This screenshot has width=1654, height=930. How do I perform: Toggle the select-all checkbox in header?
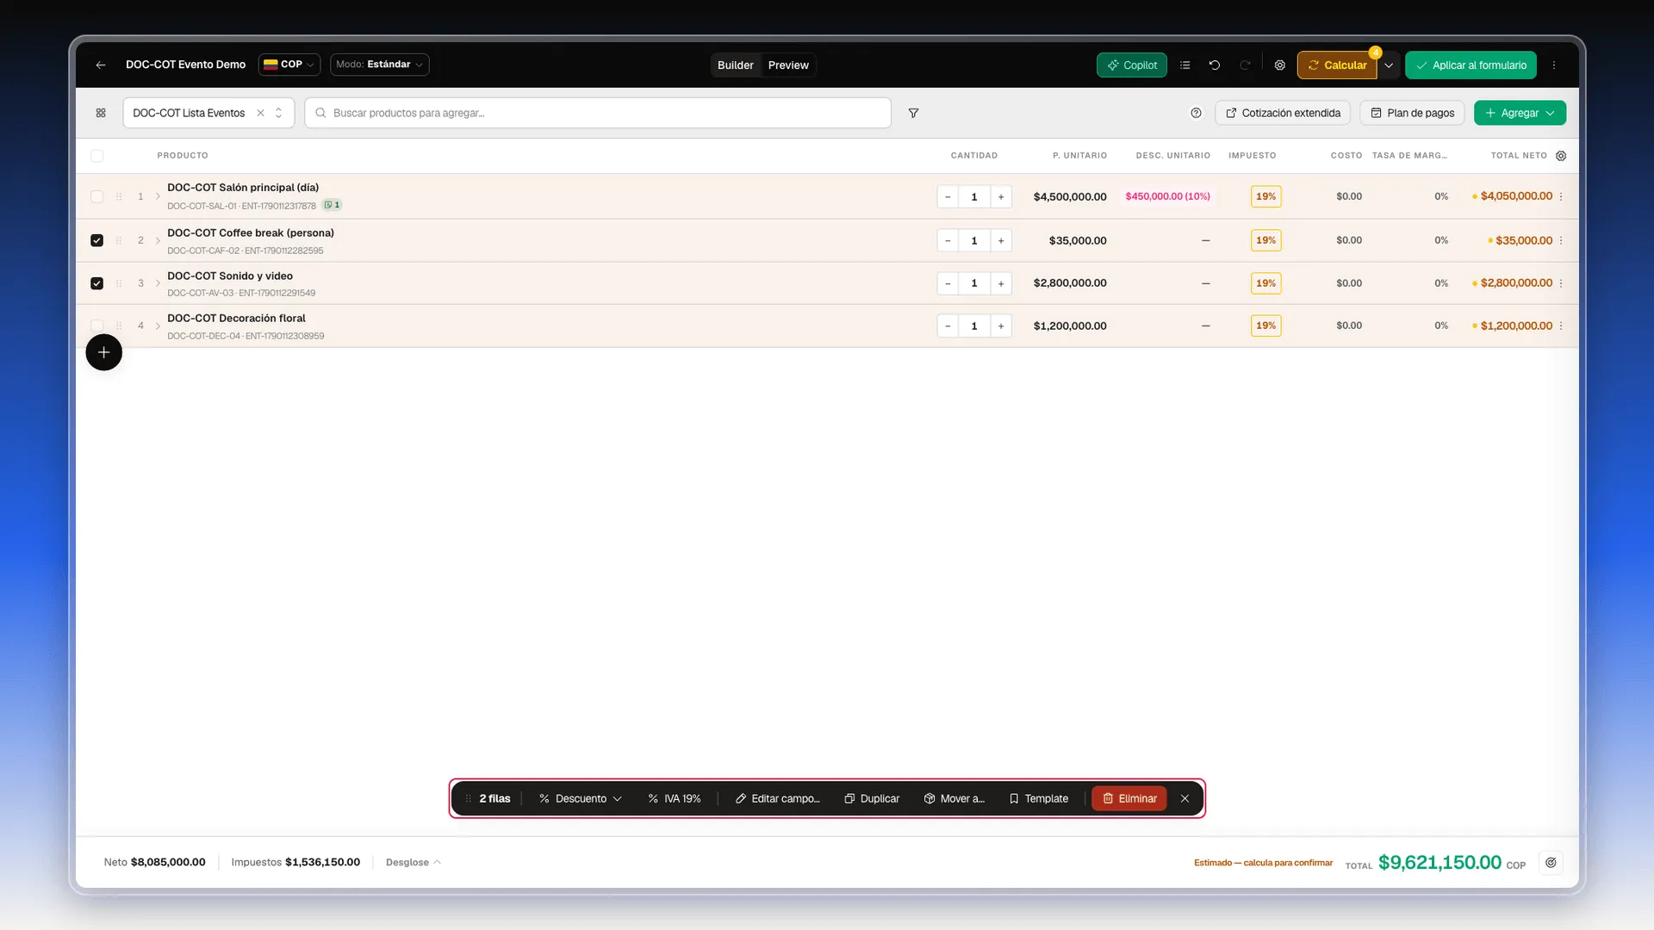click(x=97, y=156)
